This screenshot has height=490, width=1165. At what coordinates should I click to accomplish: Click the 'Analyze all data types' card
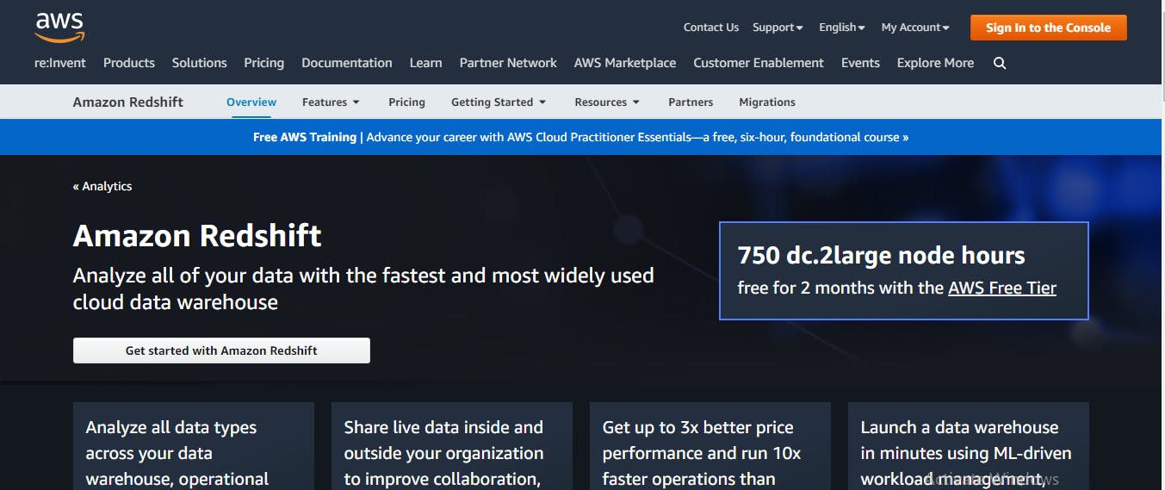[194, 446]
